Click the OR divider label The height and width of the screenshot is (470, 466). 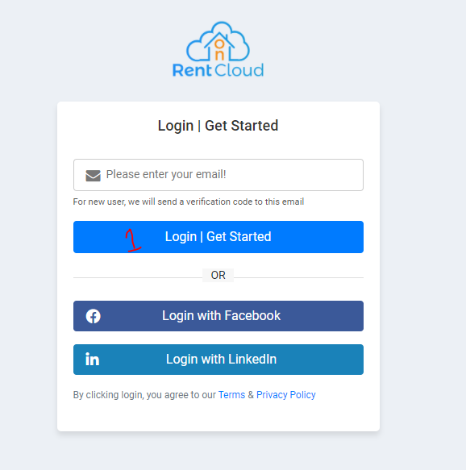pos(218,275)
